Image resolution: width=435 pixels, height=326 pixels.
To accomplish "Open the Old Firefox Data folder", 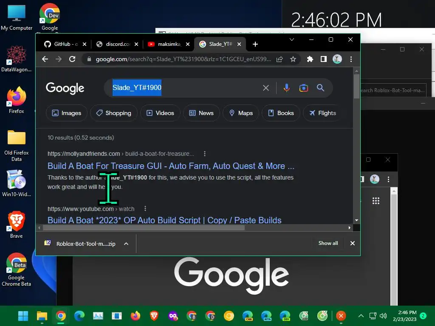I will (17, 145).
